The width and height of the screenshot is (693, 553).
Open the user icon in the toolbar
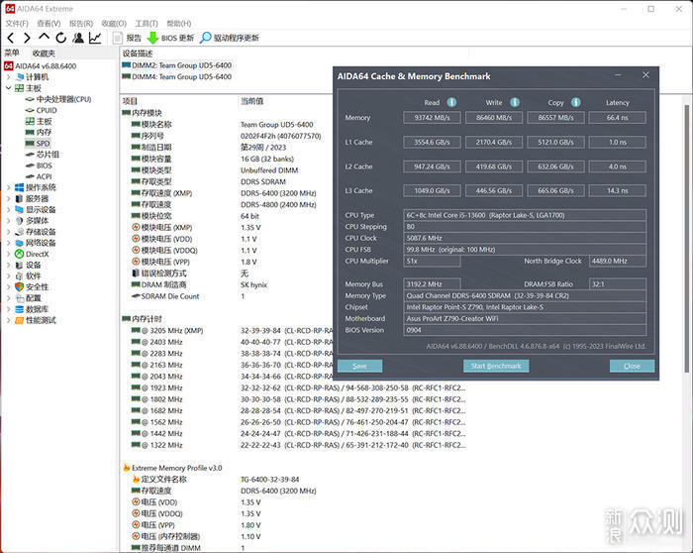[x=78, y=38]
